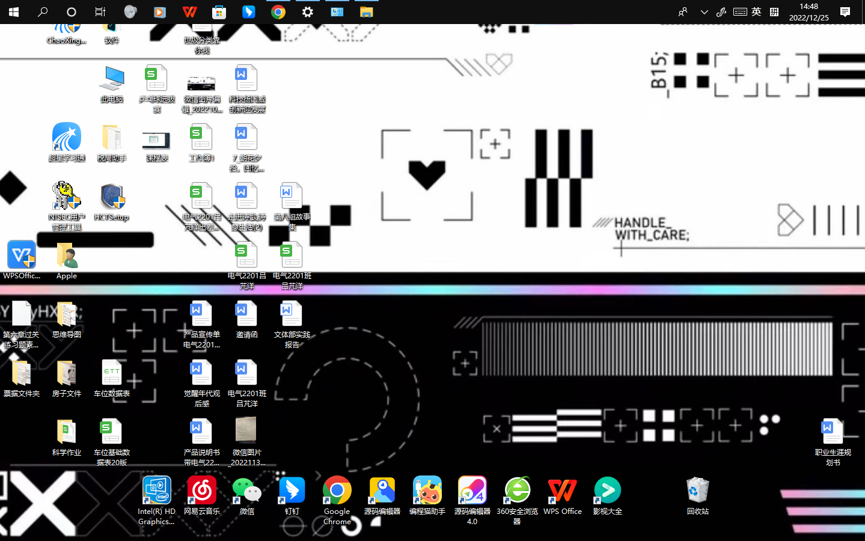The height and width of the screenshot is (541, 865).
Task: Open the 第八组故事集 document
Action: pyautogui.click(x=292, y=207)
